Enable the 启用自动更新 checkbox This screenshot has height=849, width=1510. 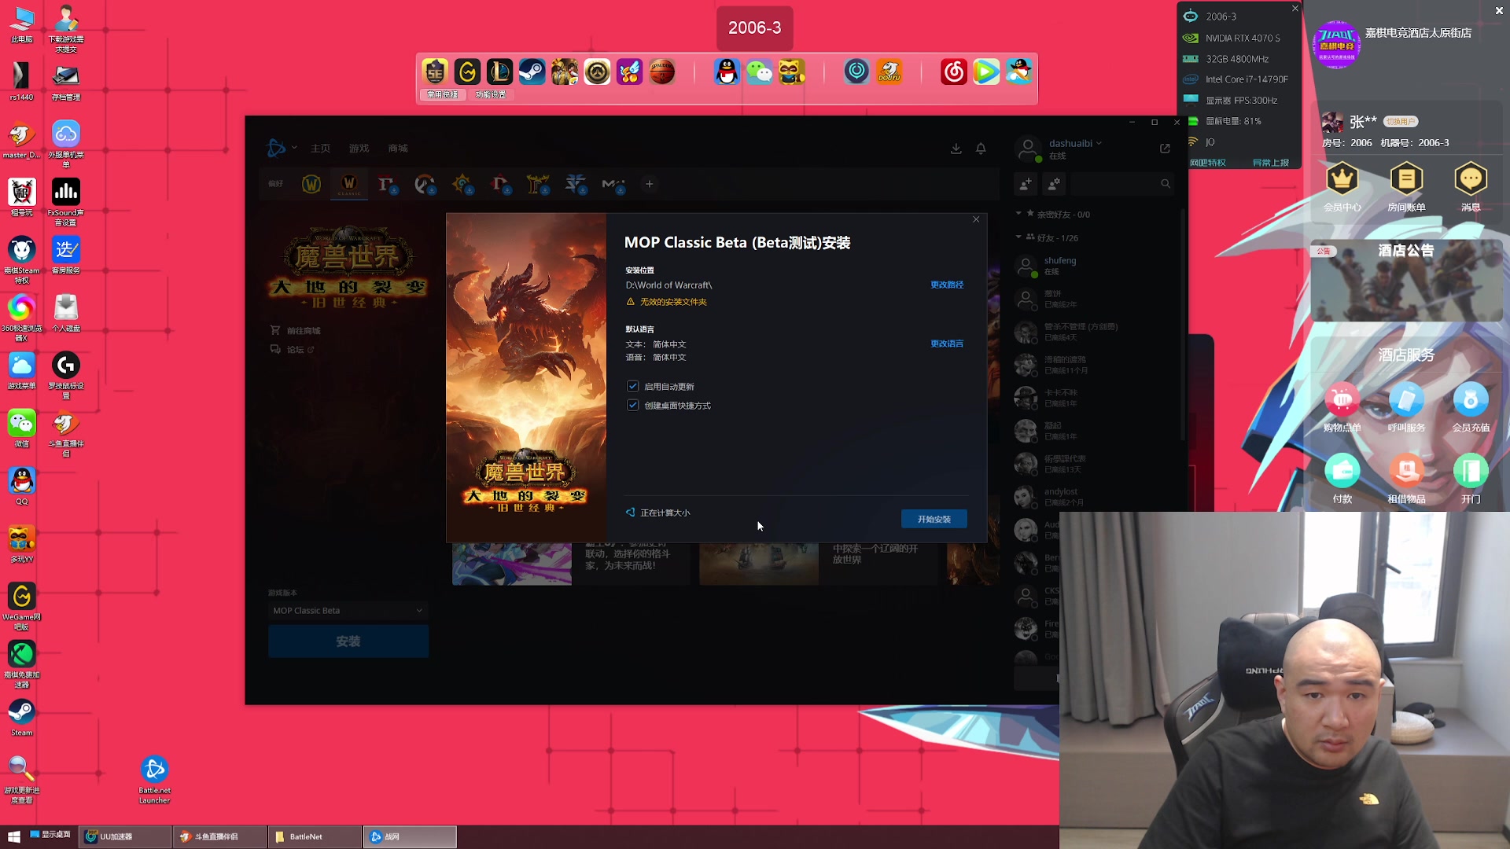632,386
